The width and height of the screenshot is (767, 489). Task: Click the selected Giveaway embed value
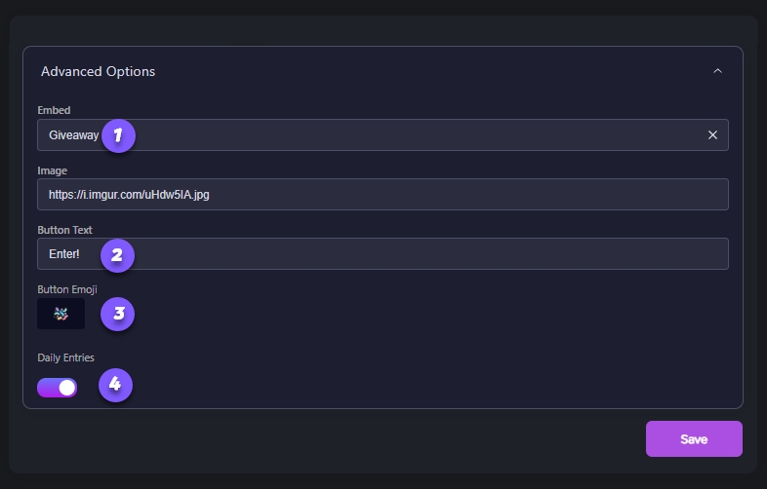pos(74,135)
